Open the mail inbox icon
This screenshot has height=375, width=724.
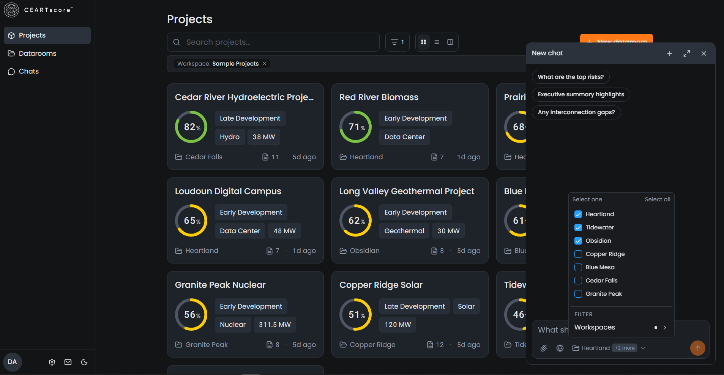pyautogui.click(x=68, y=362)
